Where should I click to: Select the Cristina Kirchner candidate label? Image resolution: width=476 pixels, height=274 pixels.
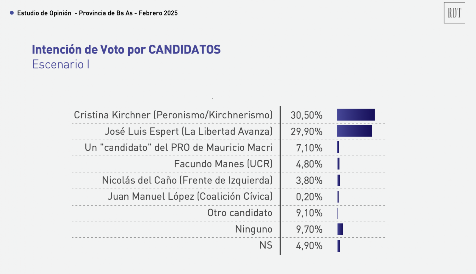173,115
